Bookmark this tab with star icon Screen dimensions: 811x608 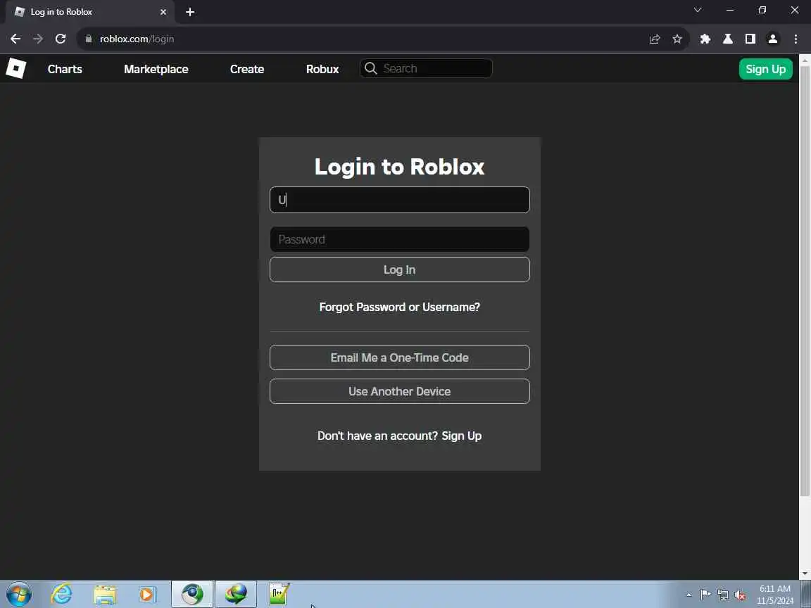point(677,39)
